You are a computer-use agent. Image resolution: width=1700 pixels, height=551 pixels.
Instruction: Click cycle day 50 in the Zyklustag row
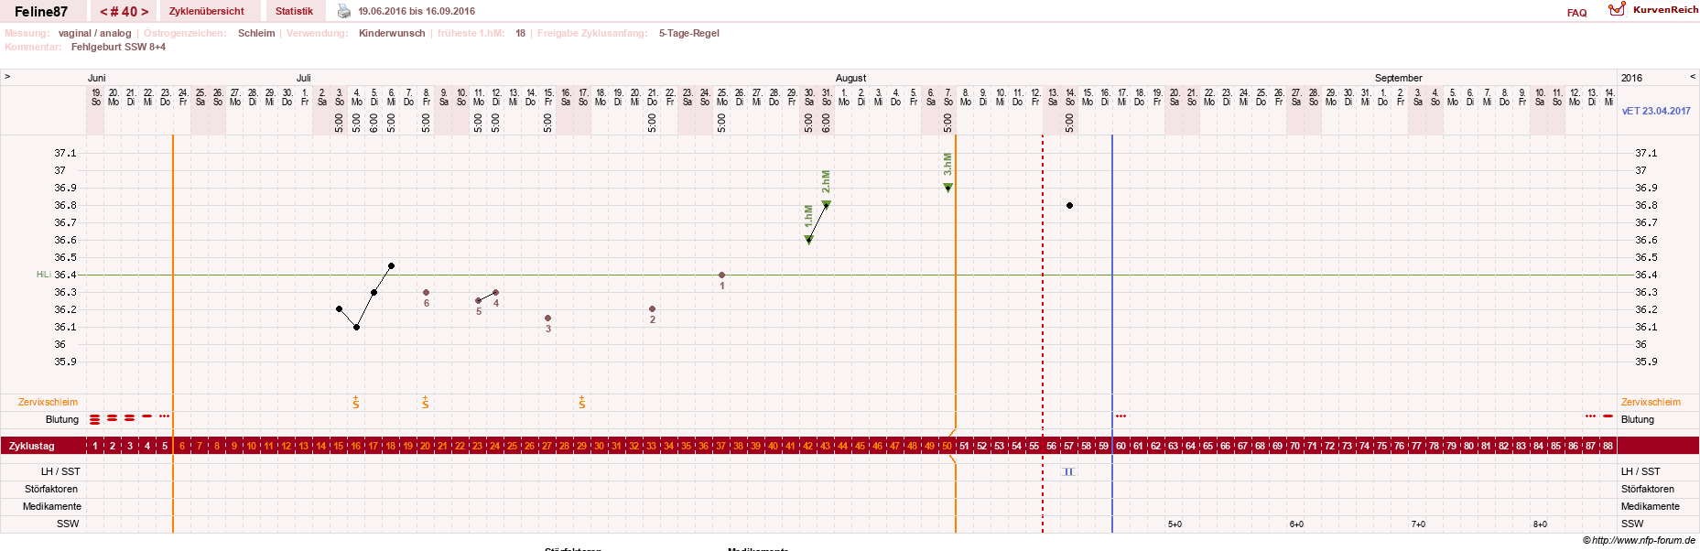point(947,446)
